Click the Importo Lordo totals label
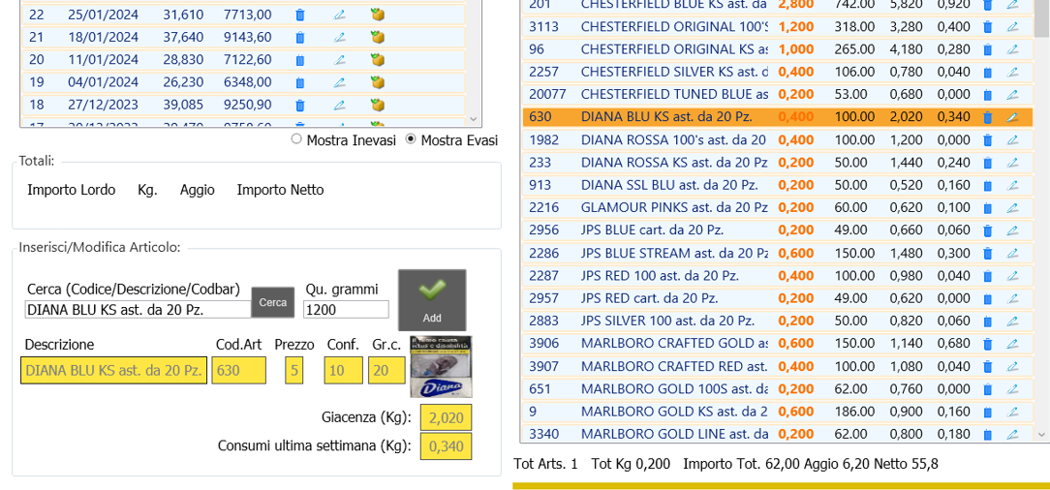 pyautogui.click(x=71, y=190)
